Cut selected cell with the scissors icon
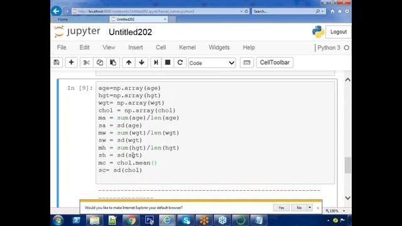This screenshot has width=402, height=226. [x=87, y=63]
